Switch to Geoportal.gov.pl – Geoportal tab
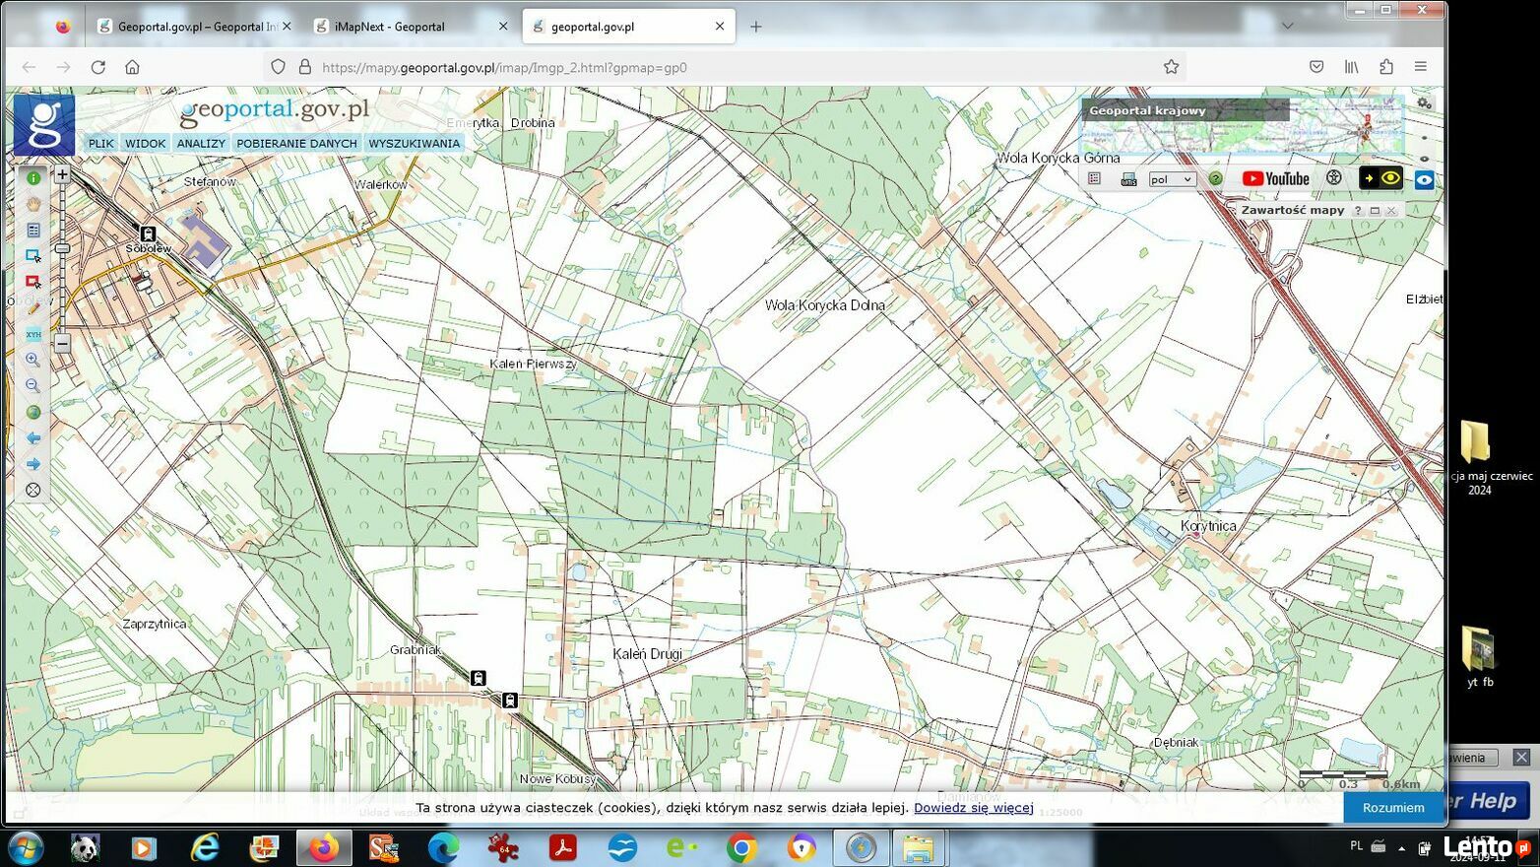Viewport: 1540px width, 867px height. pos(194,27)
